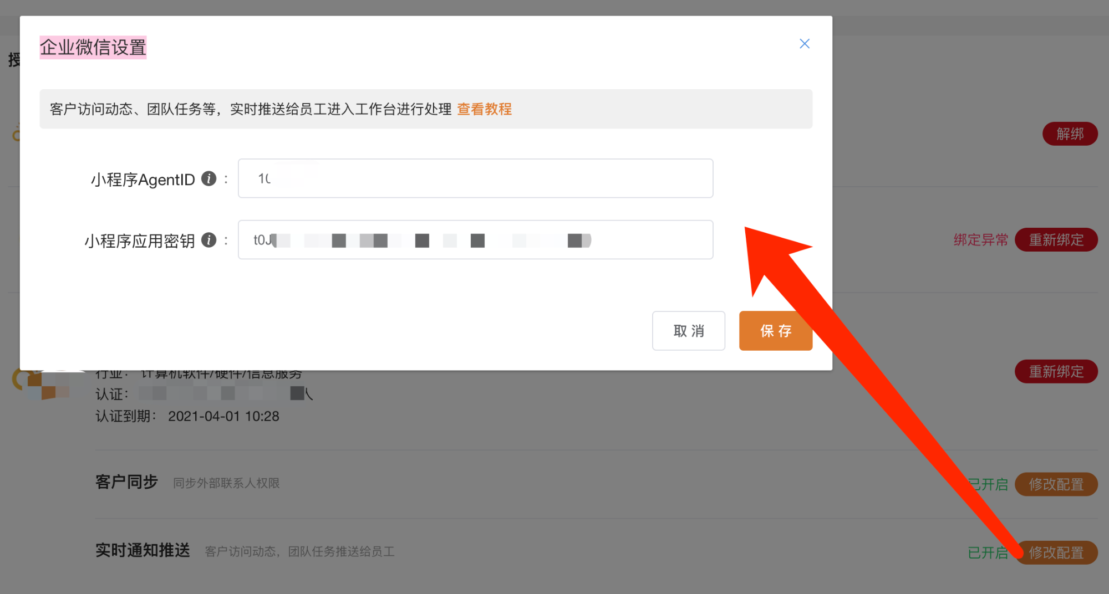Click info icon beside 小程序AgentID label

pos(208,179)
